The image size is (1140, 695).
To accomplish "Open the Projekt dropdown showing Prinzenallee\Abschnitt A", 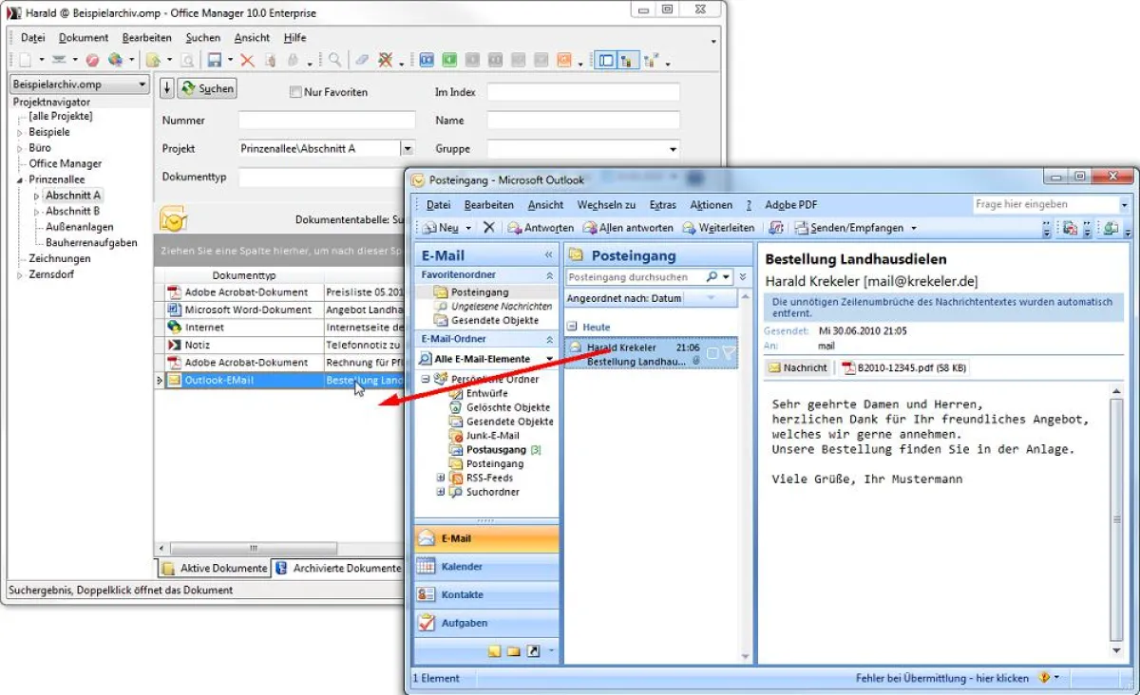I will point(407,148).
